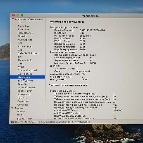Select Камера in the sidebar
Image resolution: width=143 pixels, height=143 pixels.
22,84
